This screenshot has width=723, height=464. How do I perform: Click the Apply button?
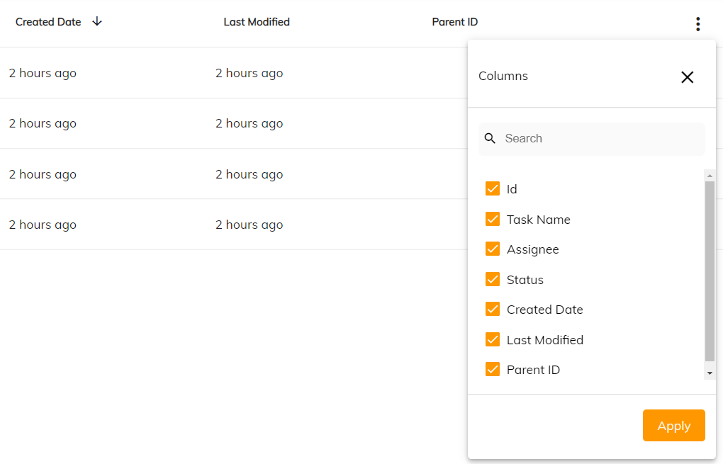pos(673,425)
